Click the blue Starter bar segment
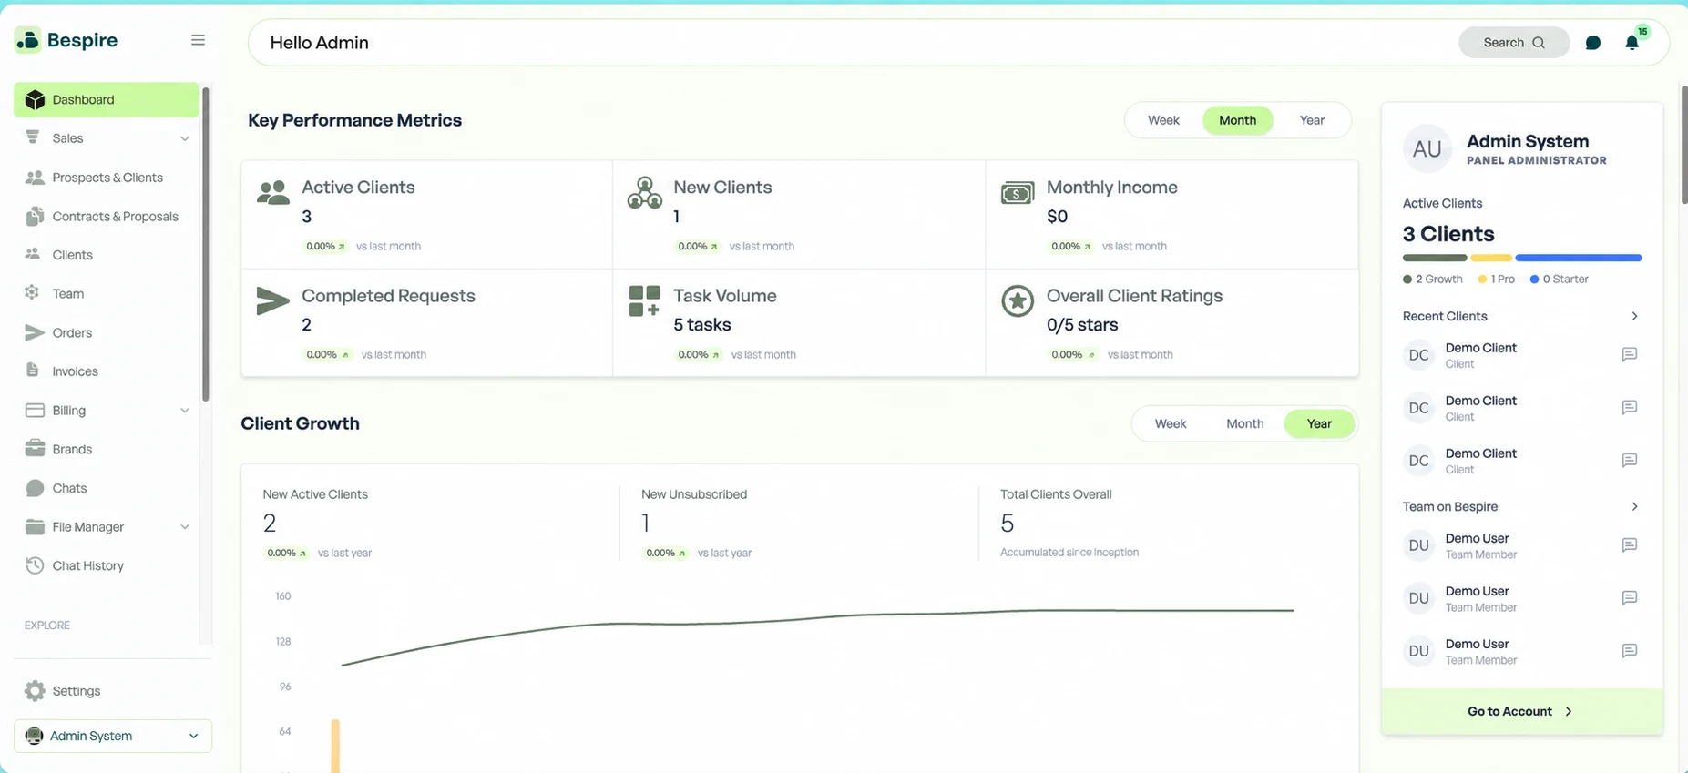 (1579, 258)
